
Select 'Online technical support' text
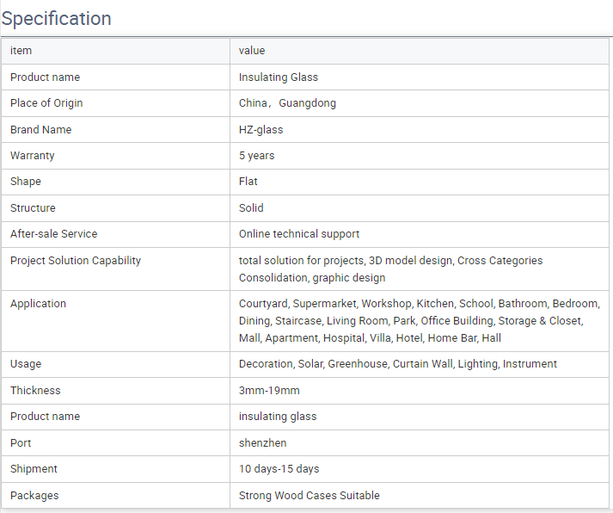tap(299, 233)
